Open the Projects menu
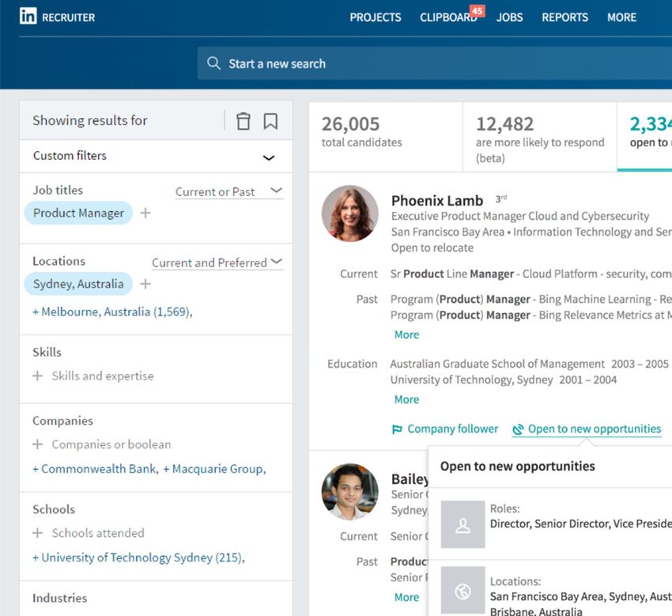This screenshot has width=672, height=616. click(x=376, y=17)
